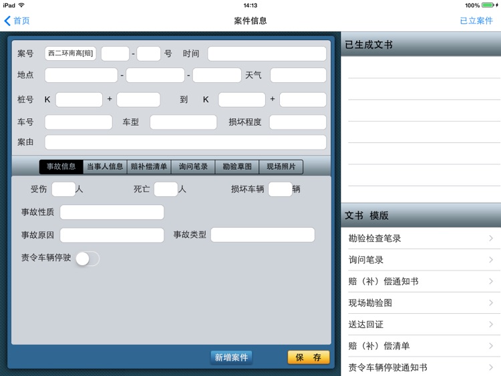Image resolution: width=501 pixels, height=376 pixels.
Task: Click first 案号 number field
Action: (x=115, y=53)
